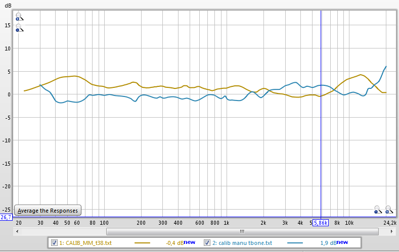Select the calib manu tbone.txt trace name
The height and width of the screenshot is (252, 399).
point(242,243)
